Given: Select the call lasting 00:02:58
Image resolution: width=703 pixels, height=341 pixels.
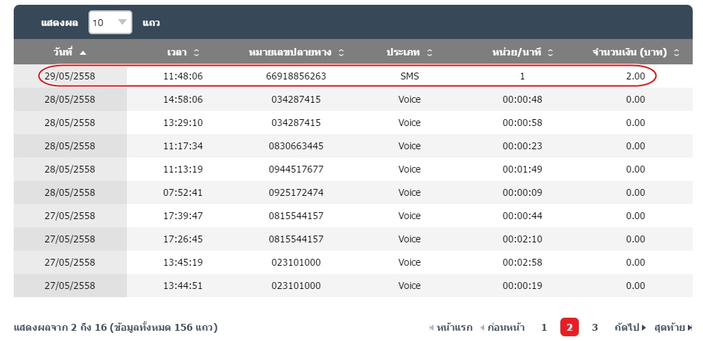Looking at the screenshot, I should [522, 262].
